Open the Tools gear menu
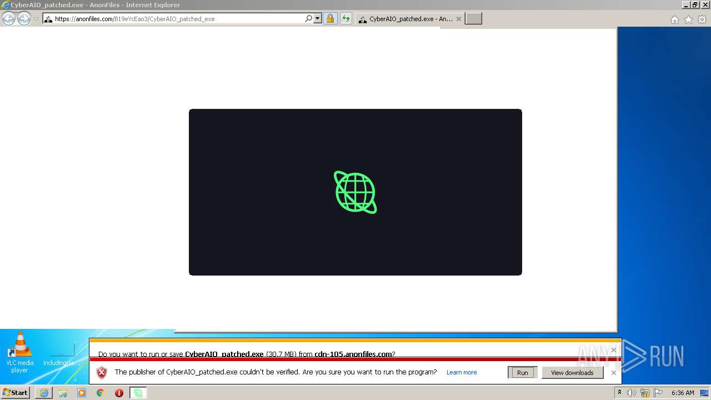This screenshot has height=400, width=711. [702, 19]
